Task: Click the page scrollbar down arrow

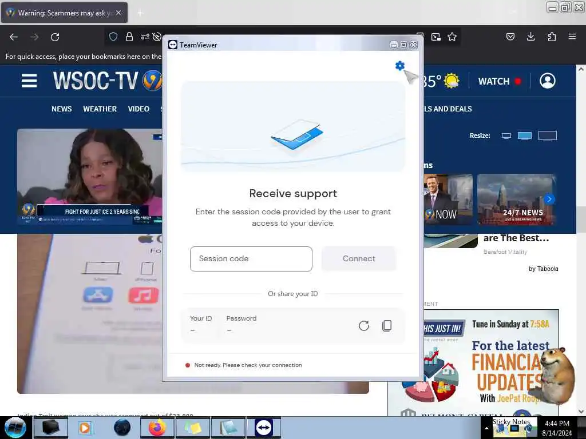Action: [x=581, y=412]
